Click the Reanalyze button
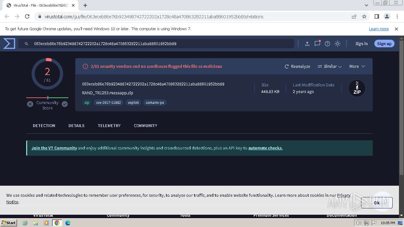Viewport: 404px width, 227px height. click(x=297, y=67)
